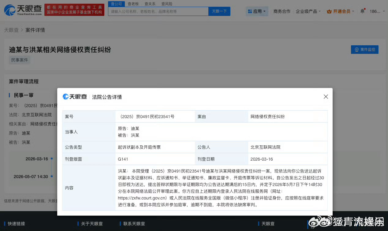The image size is (388, 231).
Task: Click the 天眼一下 search button
Action: 219,11
